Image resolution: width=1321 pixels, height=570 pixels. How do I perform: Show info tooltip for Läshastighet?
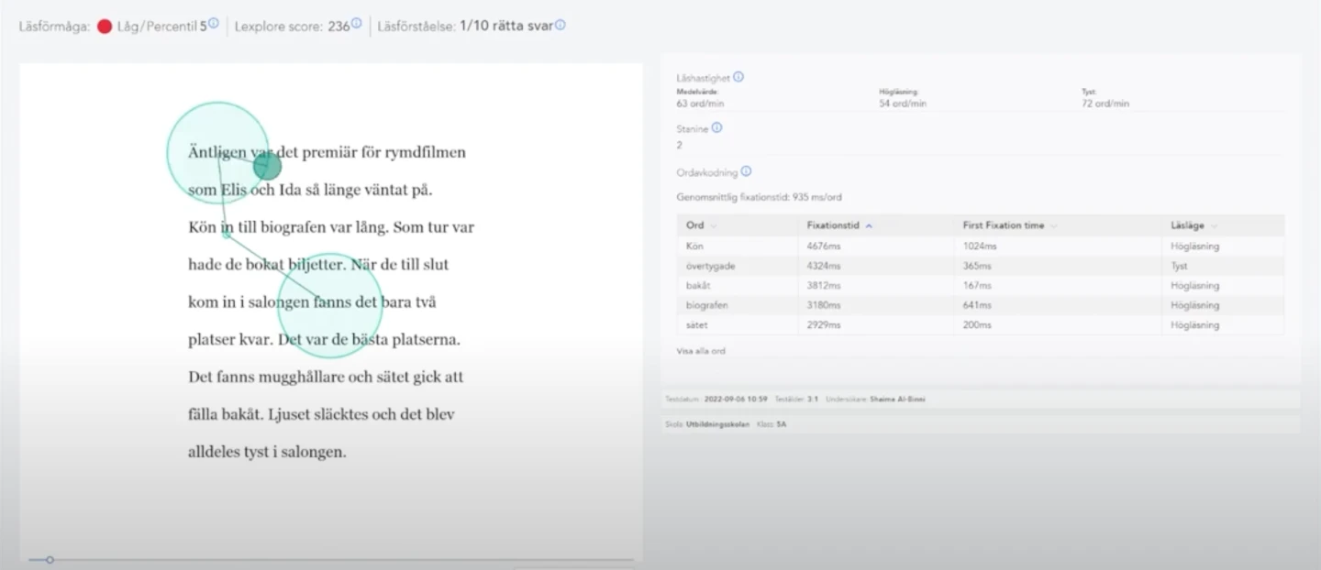click(x=738, y=78)
